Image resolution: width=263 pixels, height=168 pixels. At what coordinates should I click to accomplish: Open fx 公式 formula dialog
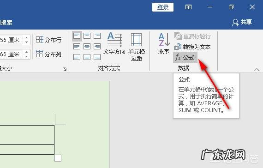coord(185,57)
